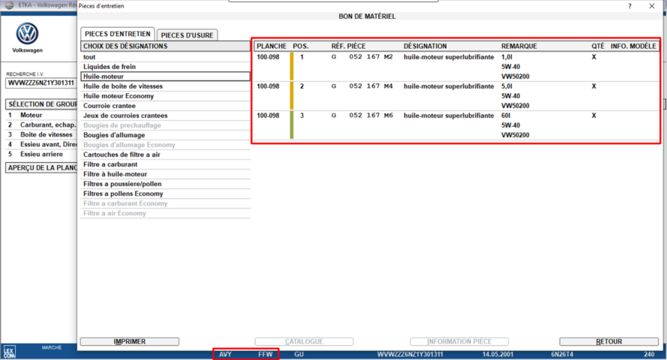This screenshot has height=360, width=667.
Task: Click RÉF. PIÈCE column header
Action: tap(348, 46)
